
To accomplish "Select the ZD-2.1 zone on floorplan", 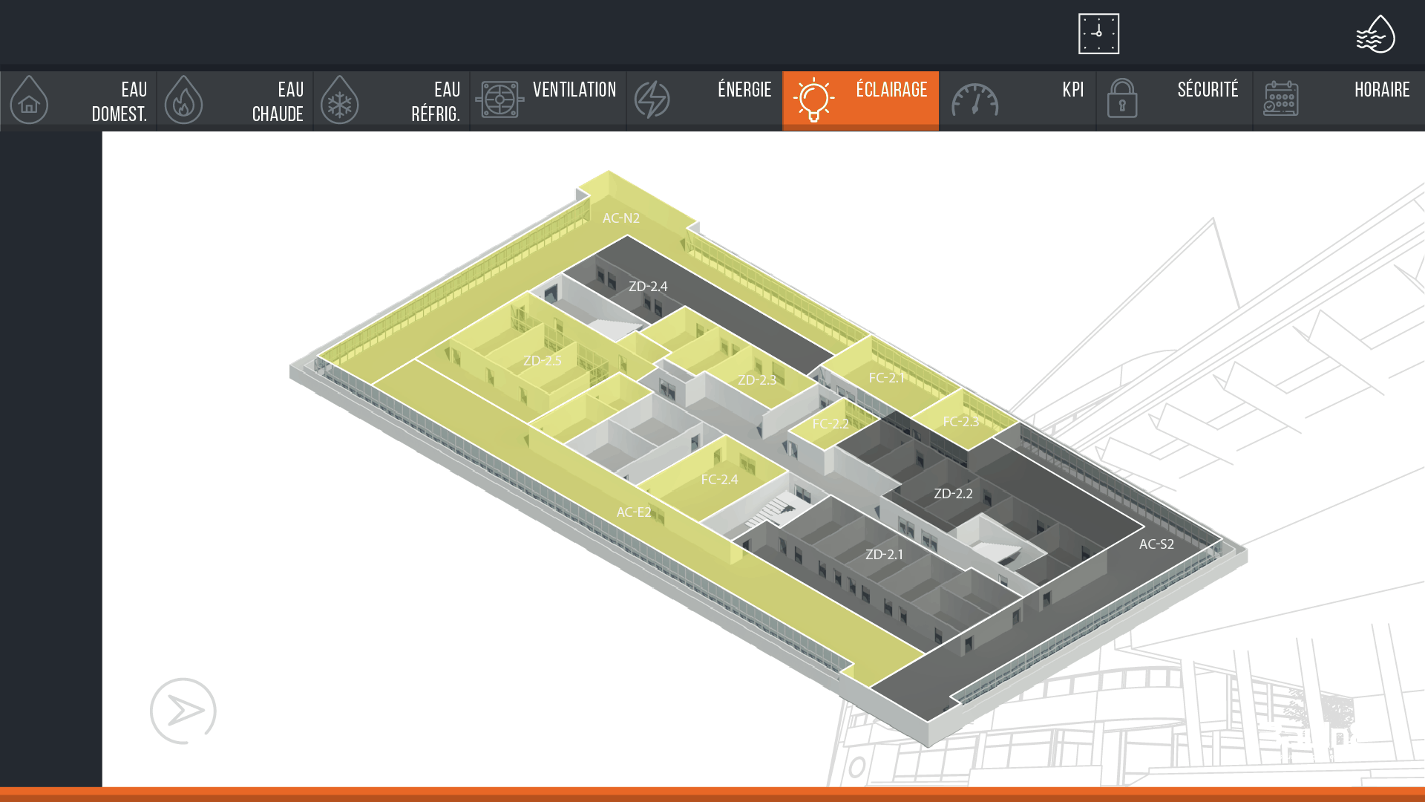I will tap(884, 555).
